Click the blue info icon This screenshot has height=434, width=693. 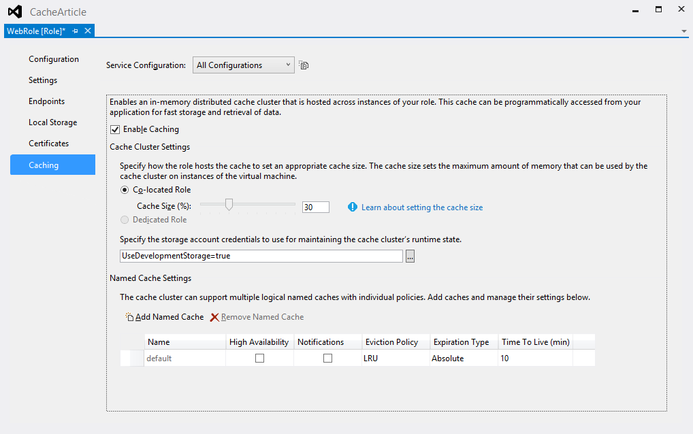coord(353,207)
